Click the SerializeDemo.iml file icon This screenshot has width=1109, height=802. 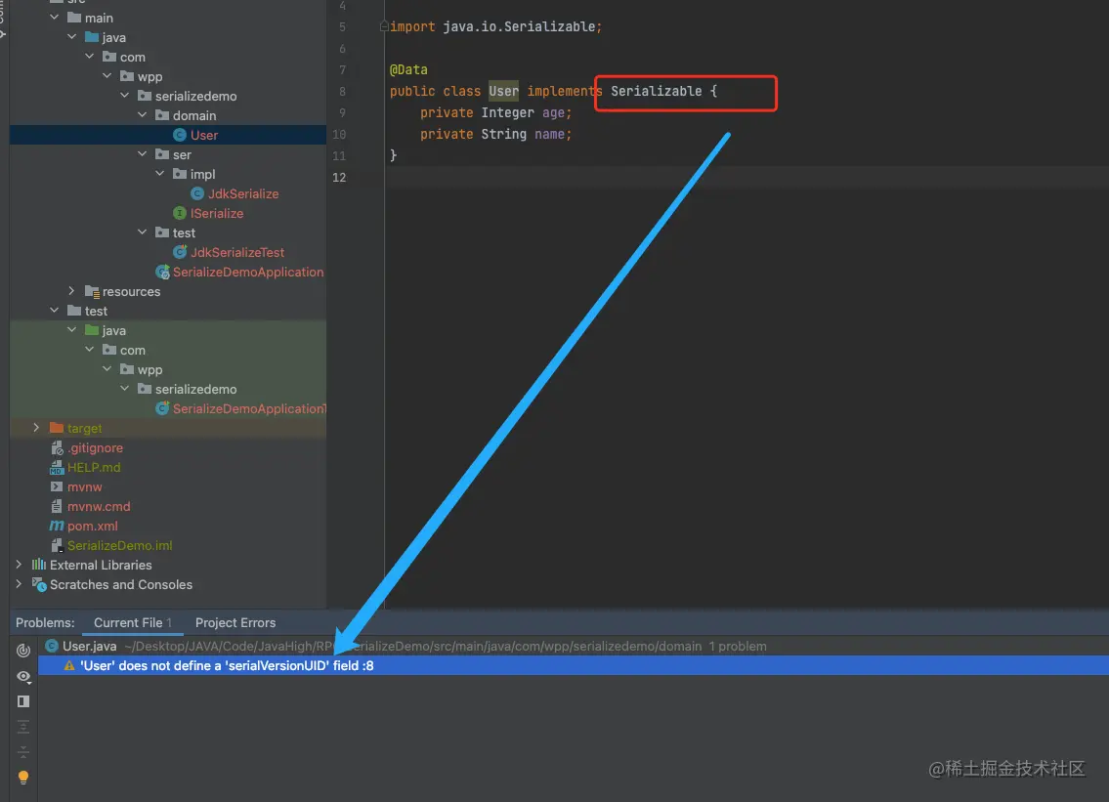pyautogui.click(x=57, y=545)
